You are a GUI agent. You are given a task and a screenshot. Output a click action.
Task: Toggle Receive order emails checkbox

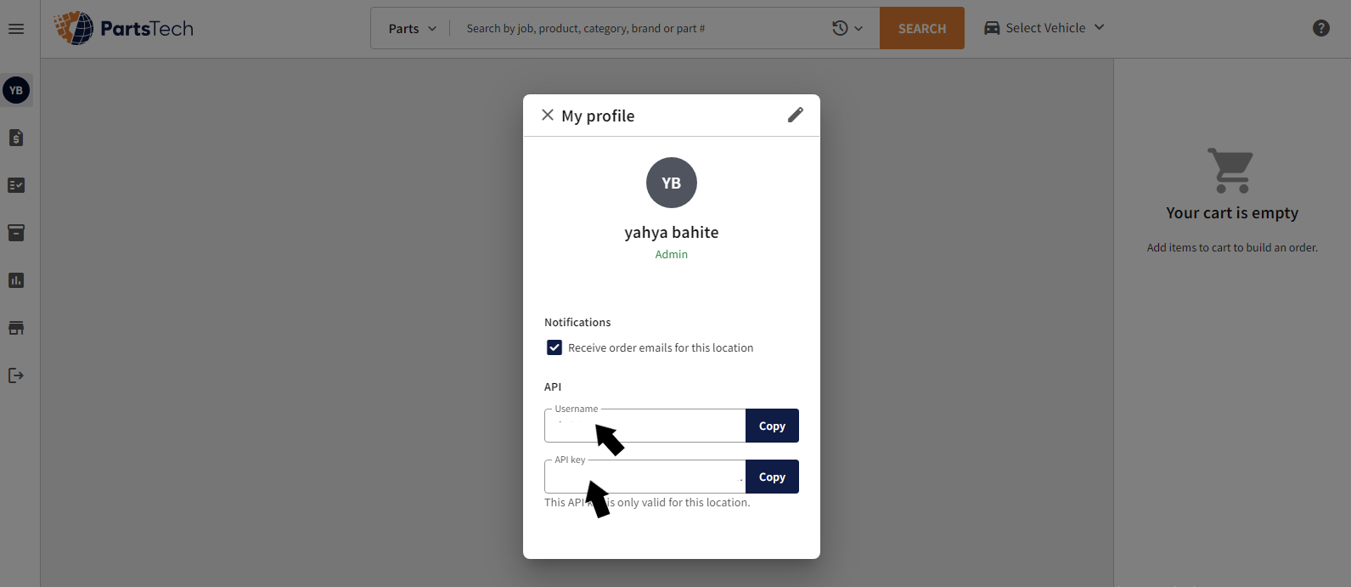click(554, 347)
